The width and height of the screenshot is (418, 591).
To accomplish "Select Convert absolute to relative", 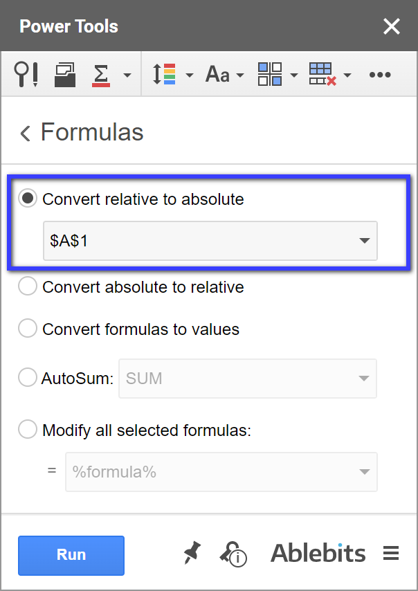I will click(27, 286).
